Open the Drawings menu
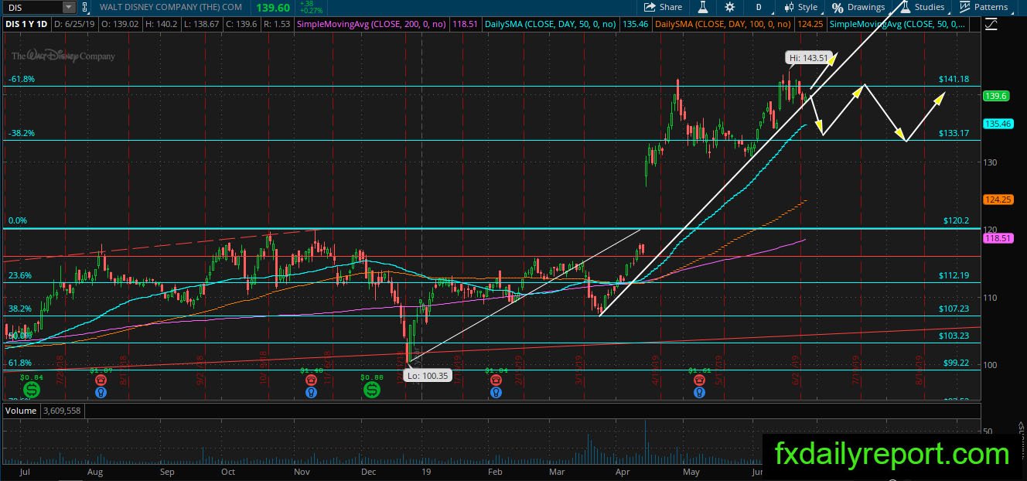This screenshot has width=1027, height=481. coord(858,7)
